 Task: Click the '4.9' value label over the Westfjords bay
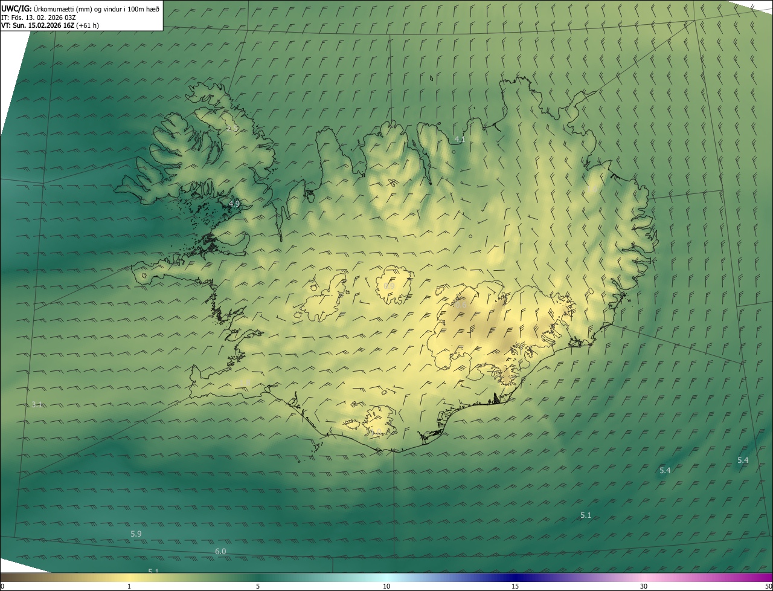pos(234,204)
